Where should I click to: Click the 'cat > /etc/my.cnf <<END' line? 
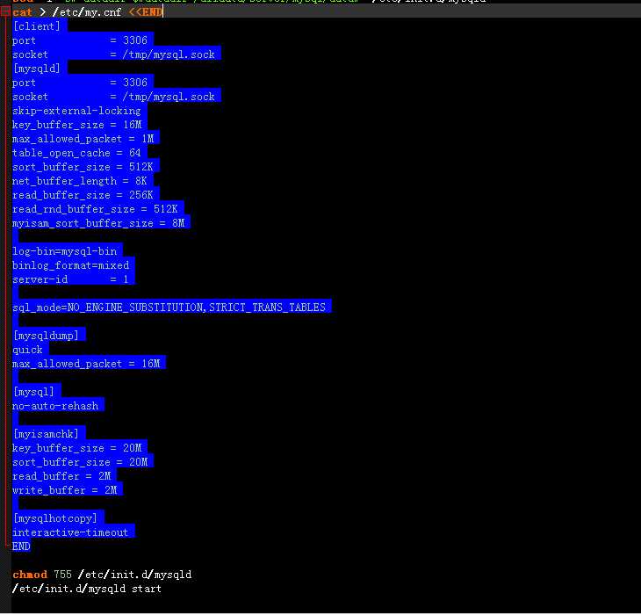click(x=87, y=12)
